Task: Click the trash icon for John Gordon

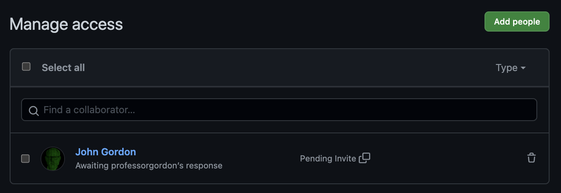Action: point(532,158)
